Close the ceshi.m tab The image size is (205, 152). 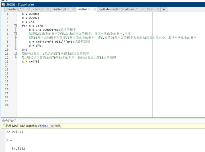48,9
